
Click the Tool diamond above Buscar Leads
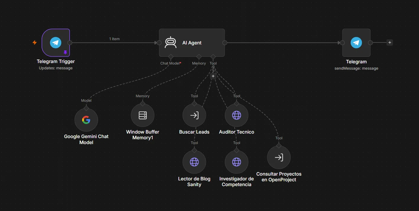pyautogui.click(x=194, y=104)
